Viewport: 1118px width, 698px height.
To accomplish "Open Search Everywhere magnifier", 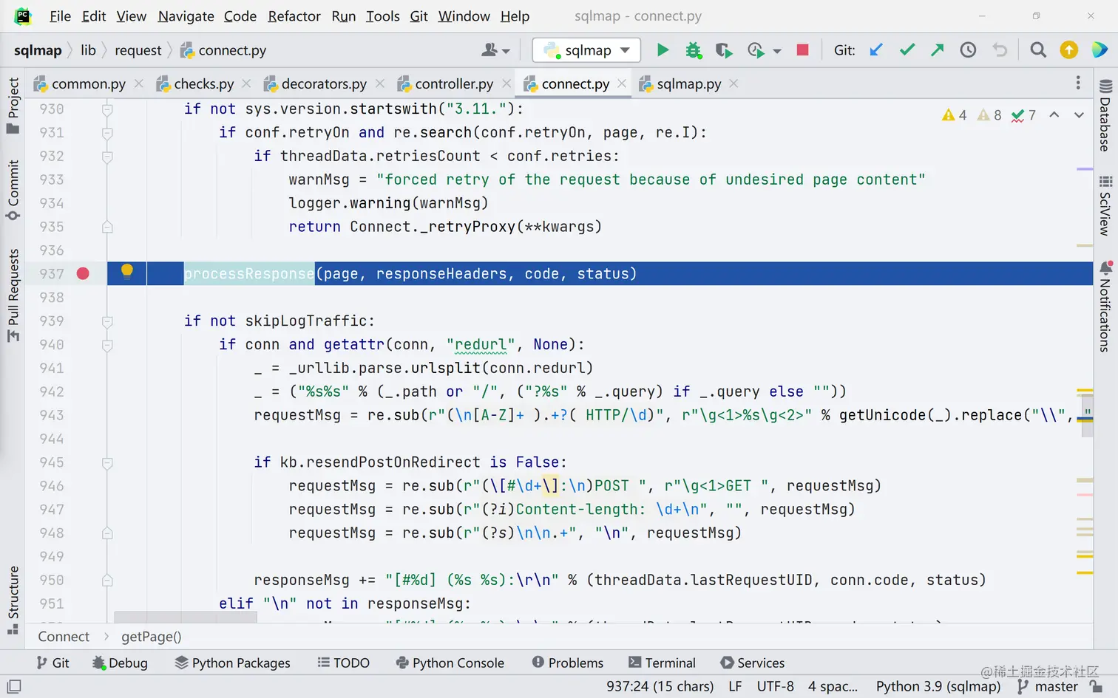I will click(1038, 50).
